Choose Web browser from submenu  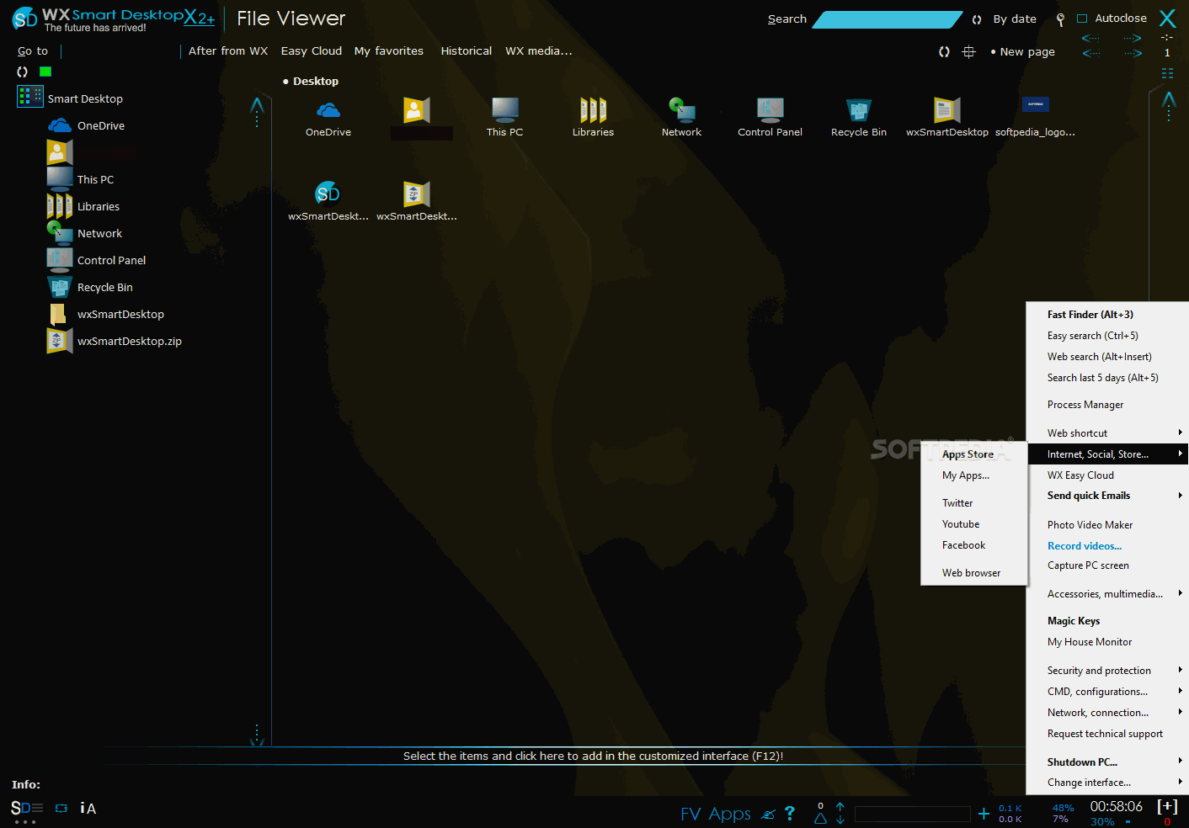974,573
